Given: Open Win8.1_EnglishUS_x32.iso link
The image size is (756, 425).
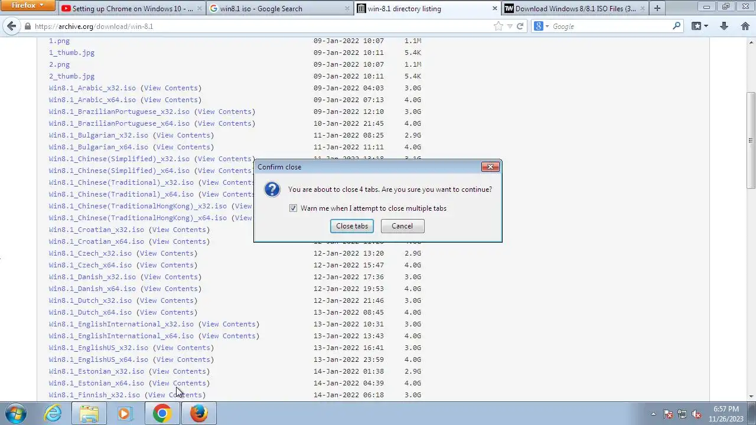Looking at the screenshot, I should (x=99, y=348).
